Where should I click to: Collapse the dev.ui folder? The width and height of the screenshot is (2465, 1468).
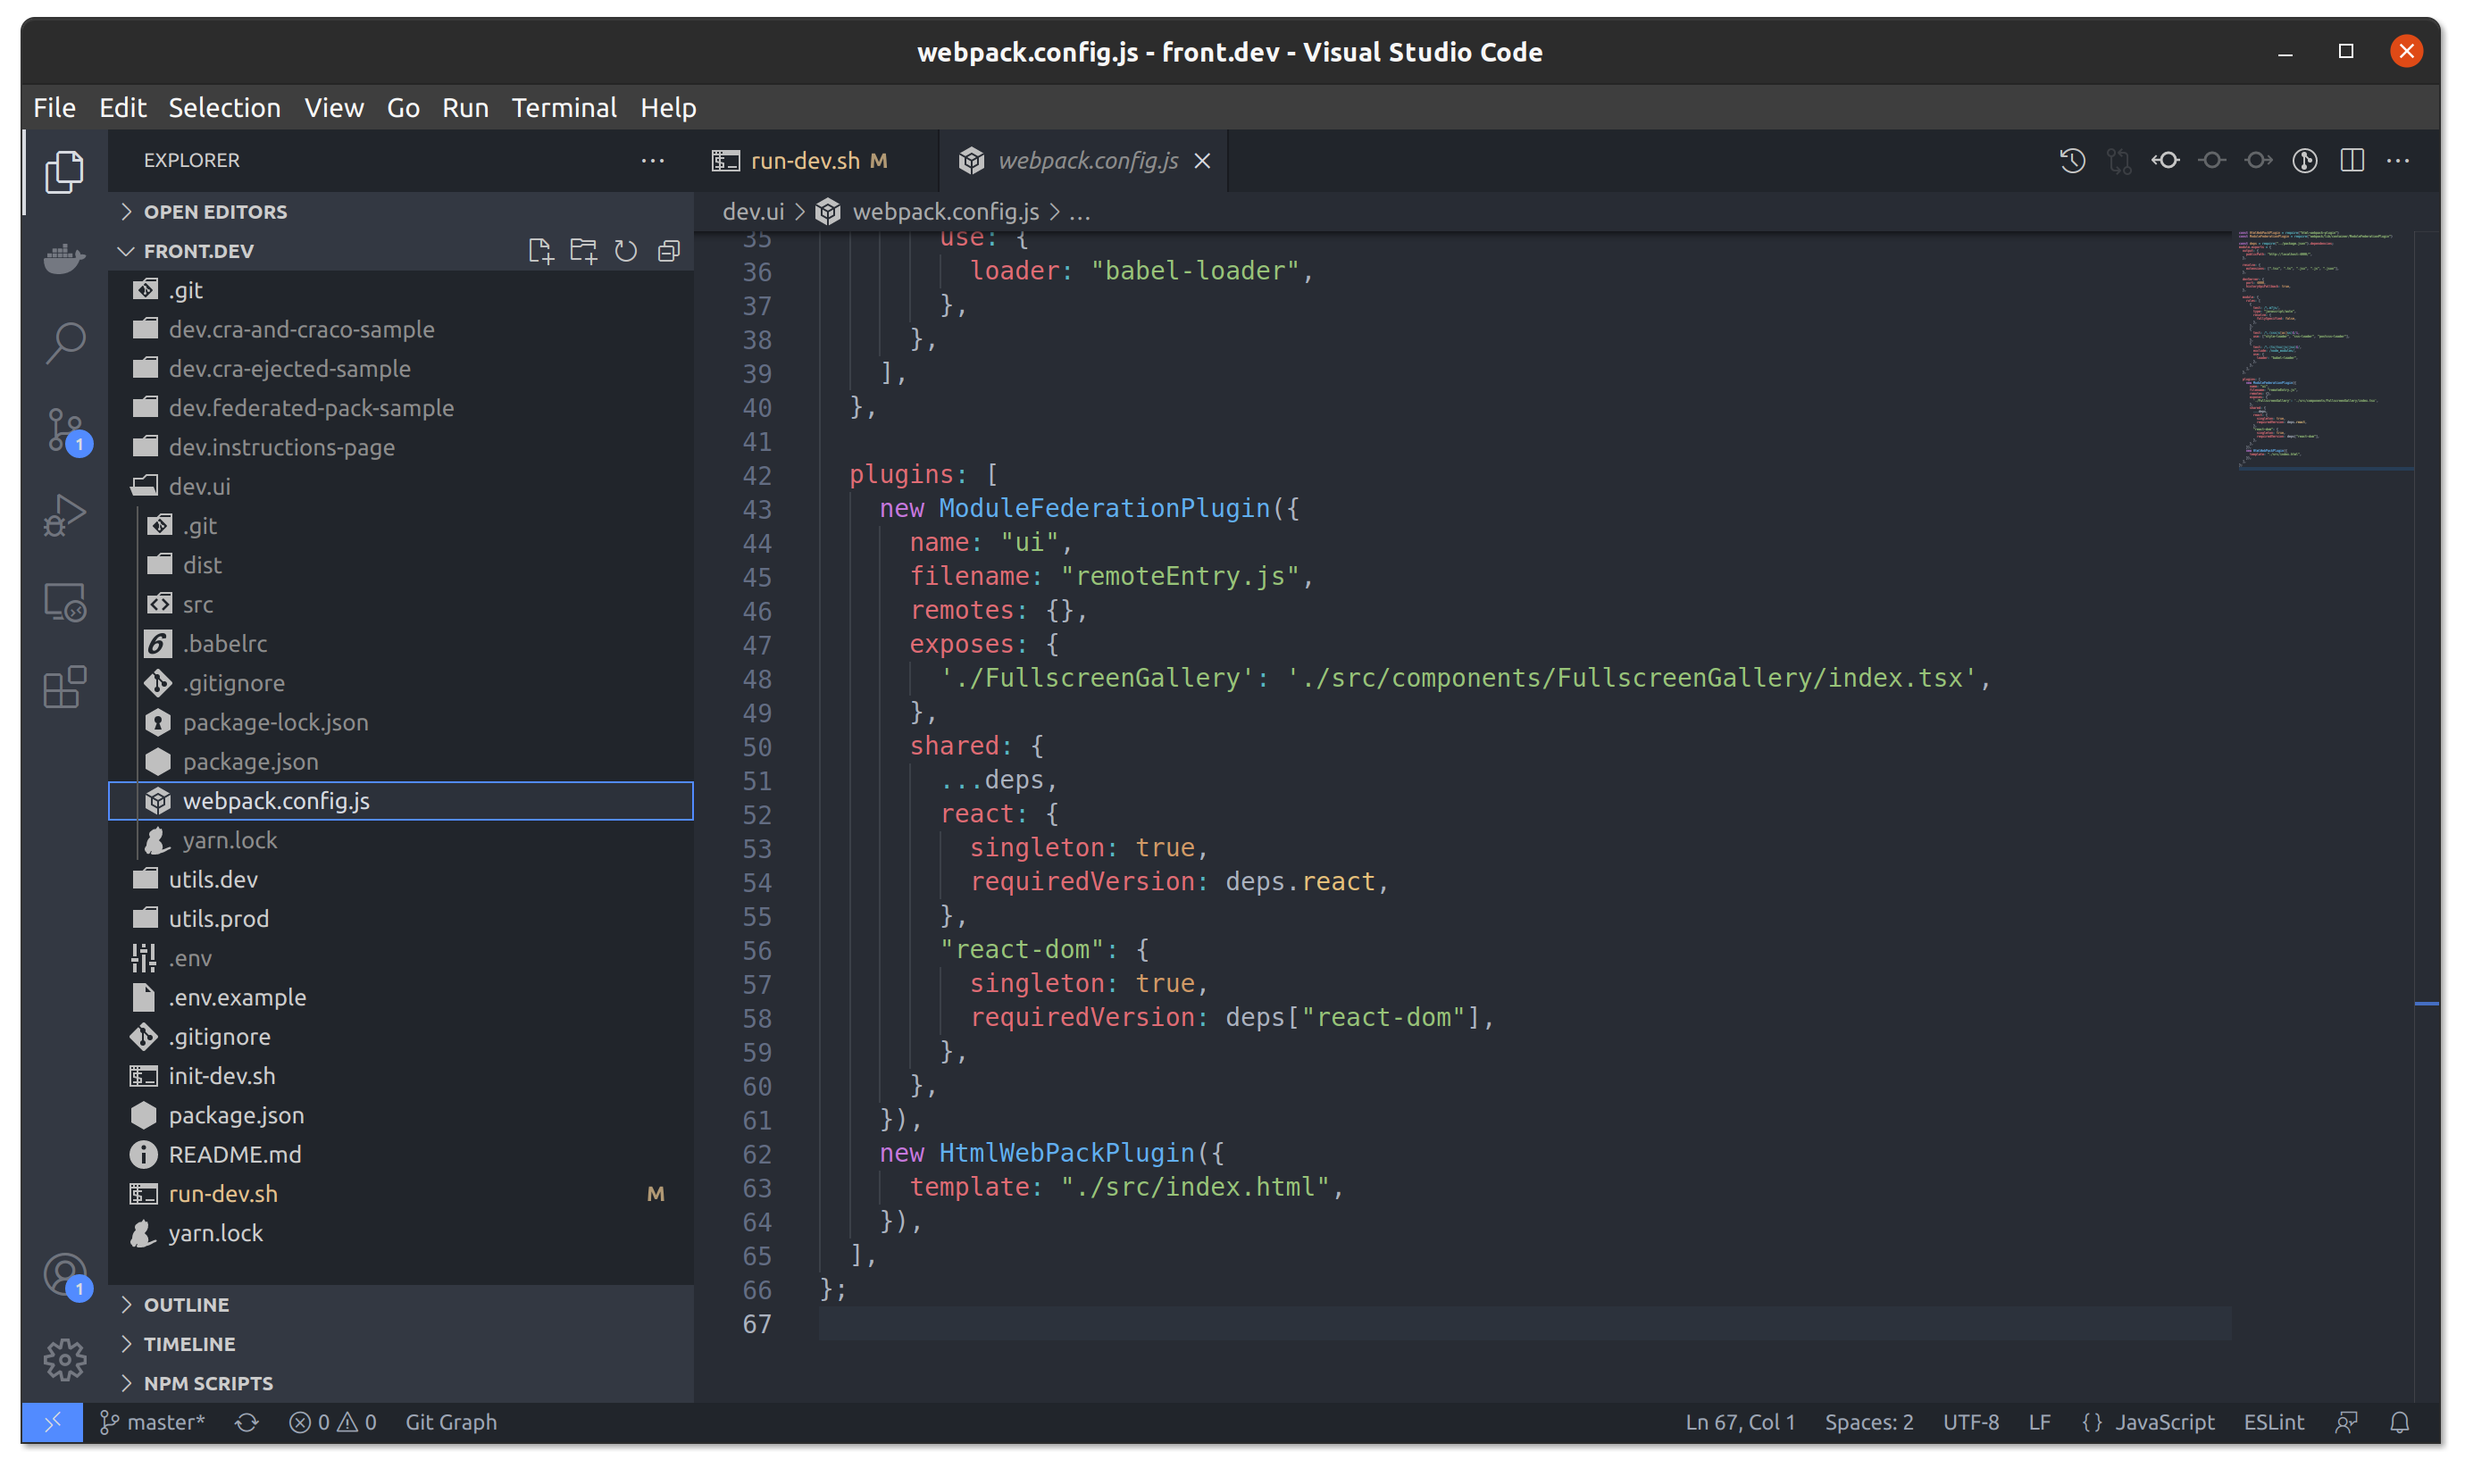click(x=199, y=487)
